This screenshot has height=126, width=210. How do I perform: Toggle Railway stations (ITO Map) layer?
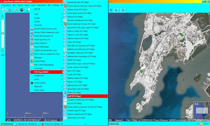(x=86, y=38)
